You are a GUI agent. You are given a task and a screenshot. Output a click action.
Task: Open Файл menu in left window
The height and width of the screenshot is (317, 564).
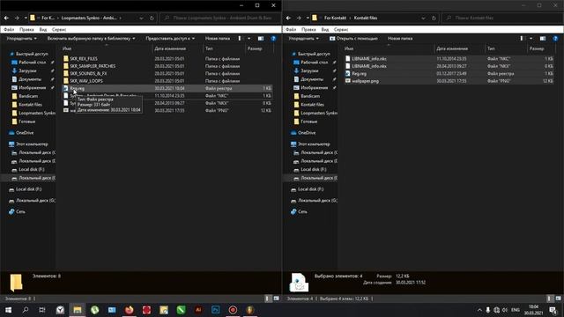point(9,29)
